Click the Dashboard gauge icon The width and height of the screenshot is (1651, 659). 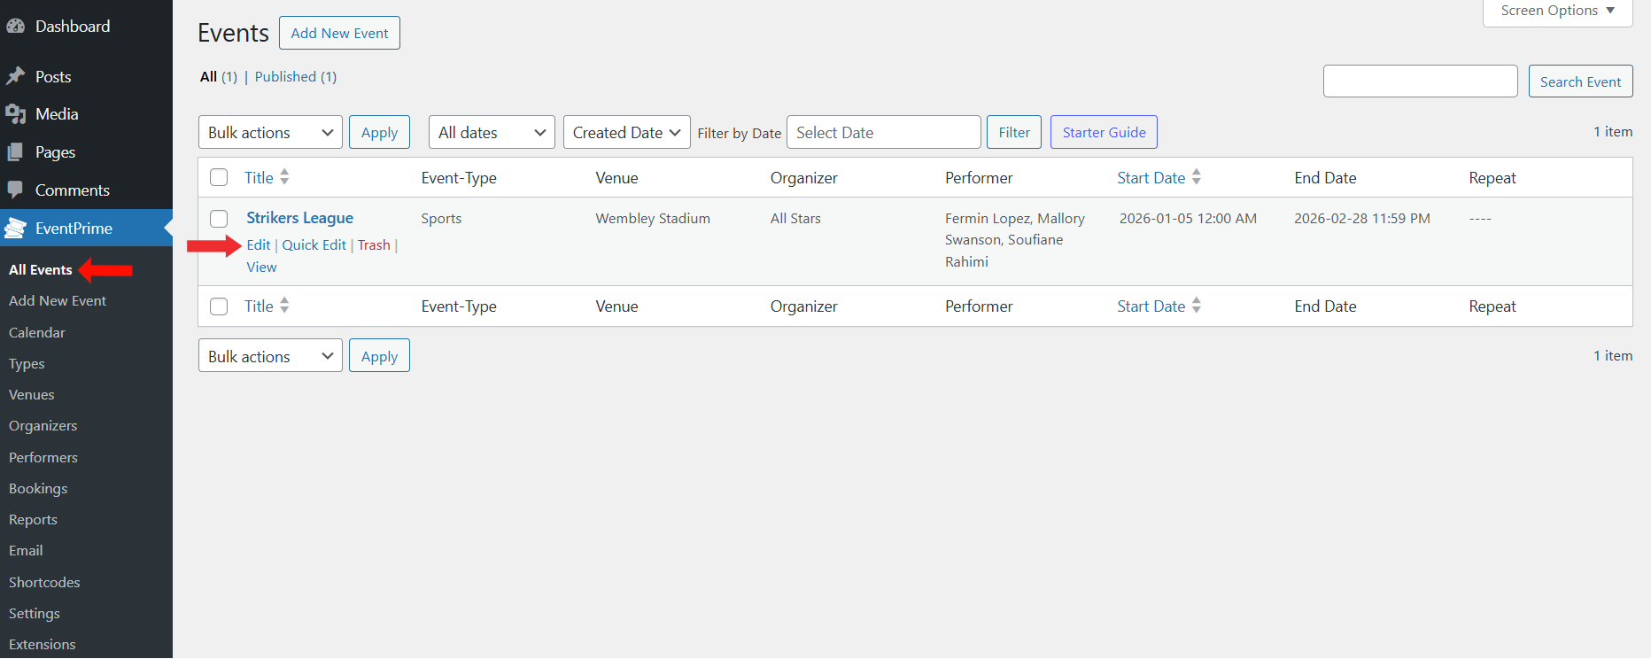15,27
